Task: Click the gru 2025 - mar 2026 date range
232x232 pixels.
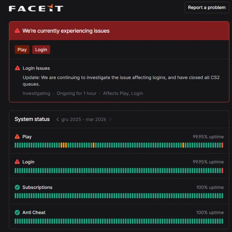Action: 84,119
